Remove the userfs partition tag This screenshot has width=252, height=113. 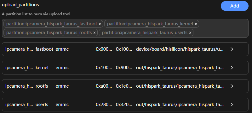coord(190,33)
